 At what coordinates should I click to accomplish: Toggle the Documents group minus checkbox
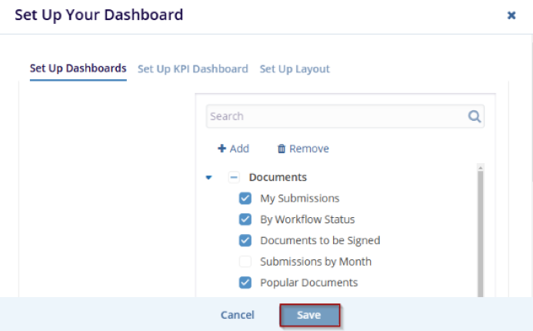[x=234, y=177]
